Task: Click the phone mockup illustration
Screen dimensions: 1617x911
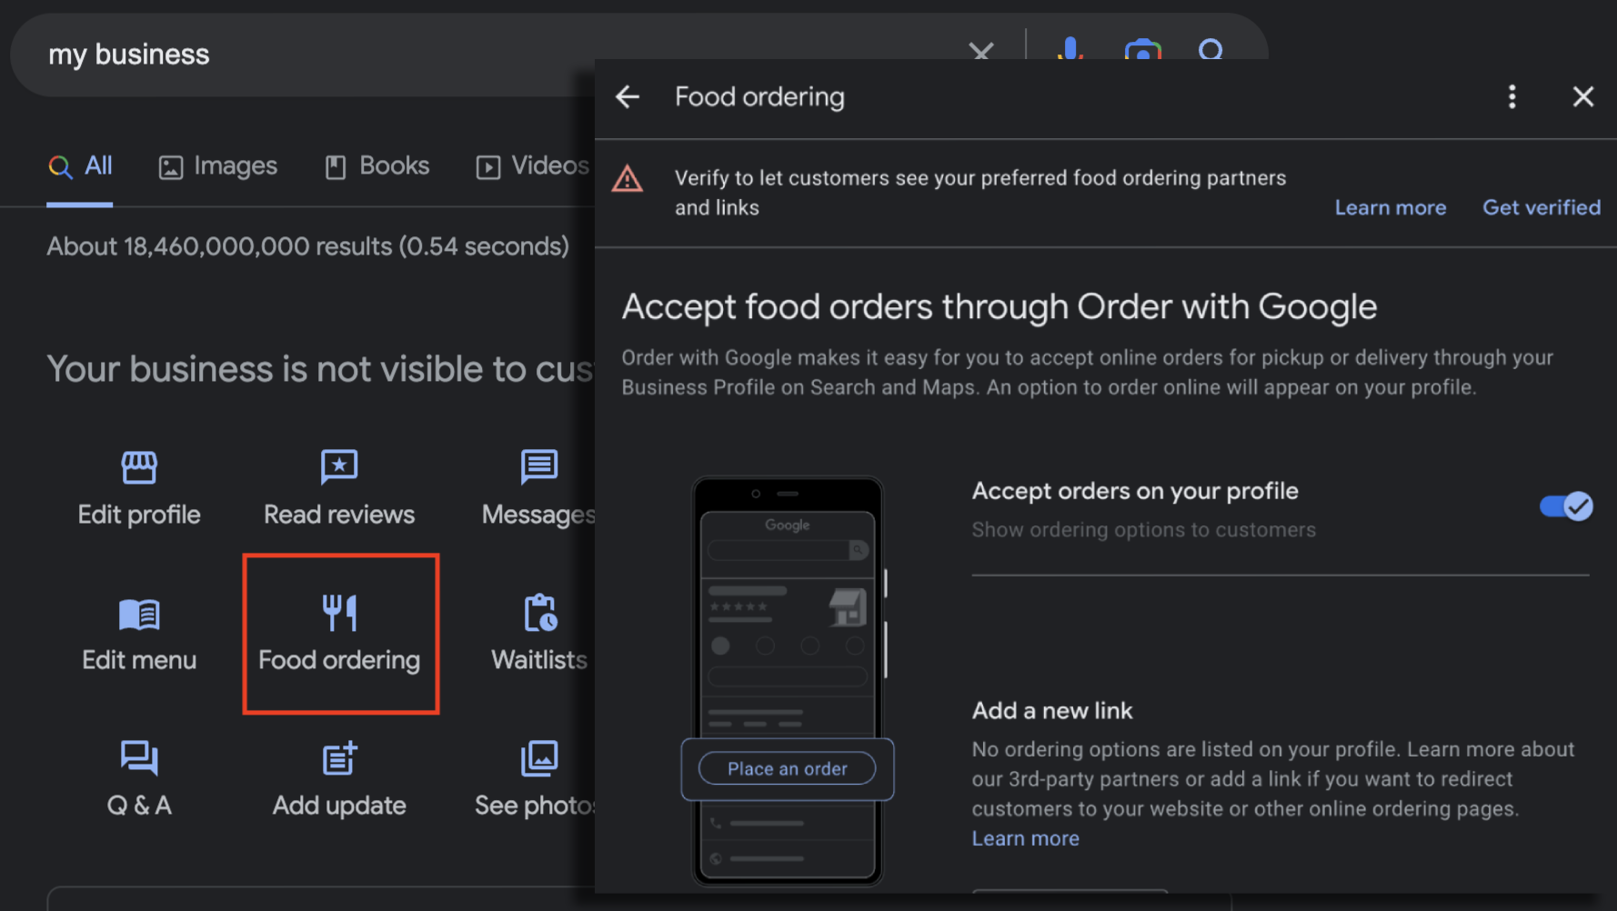Action: (x=788, y=680)
